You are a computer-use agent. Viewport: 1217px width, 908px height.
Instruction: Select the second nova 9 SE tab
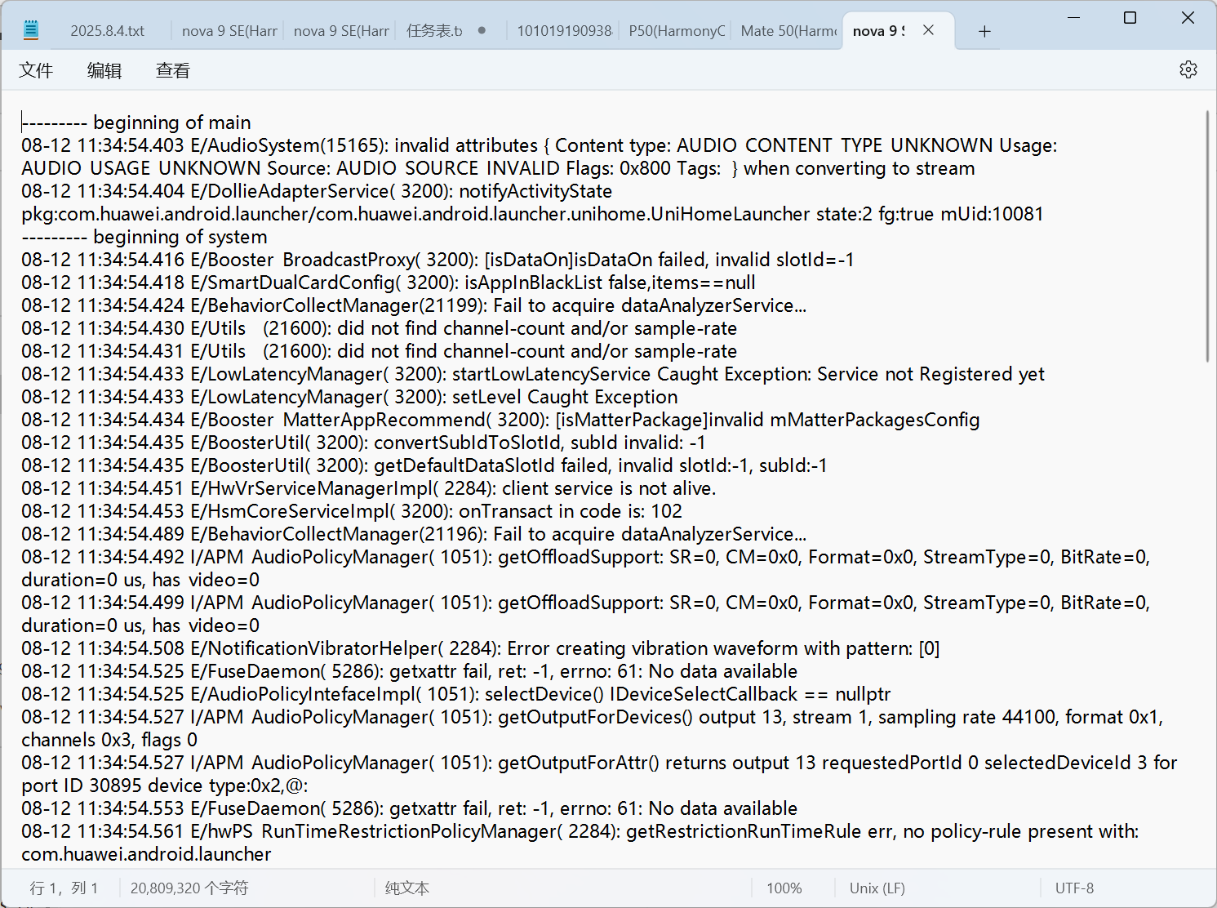340,30
